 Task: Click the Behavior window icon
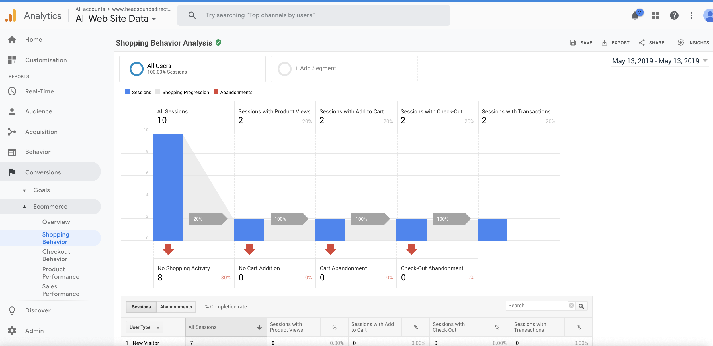(12, 152)
